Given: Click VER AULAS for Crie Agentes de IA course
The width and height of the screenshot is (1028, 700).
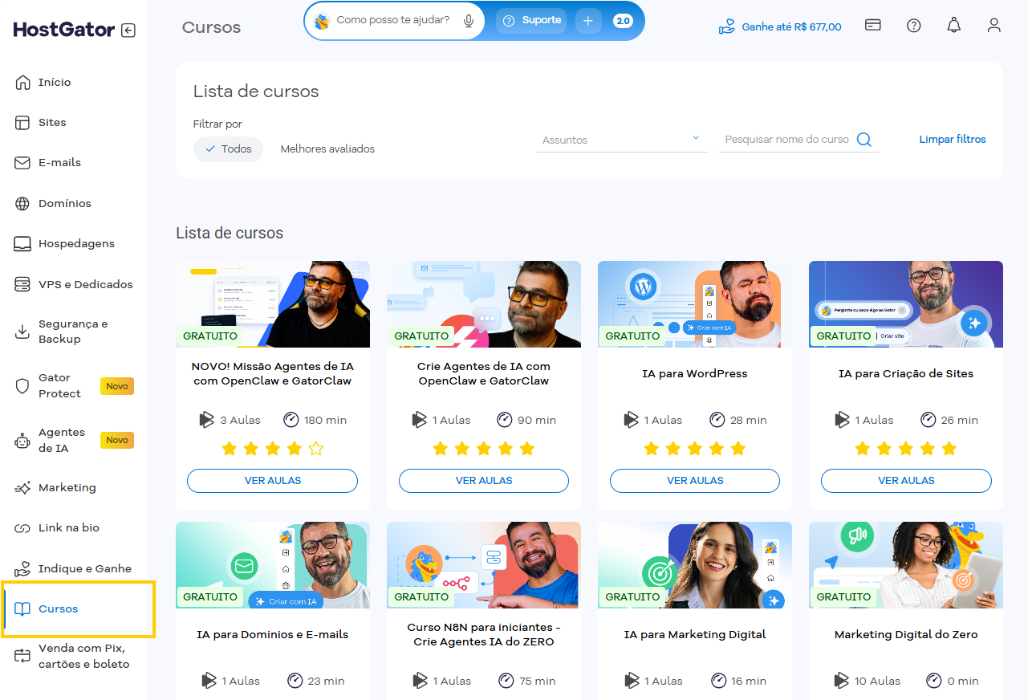Looking at the screenshot, I should (484, 480).
